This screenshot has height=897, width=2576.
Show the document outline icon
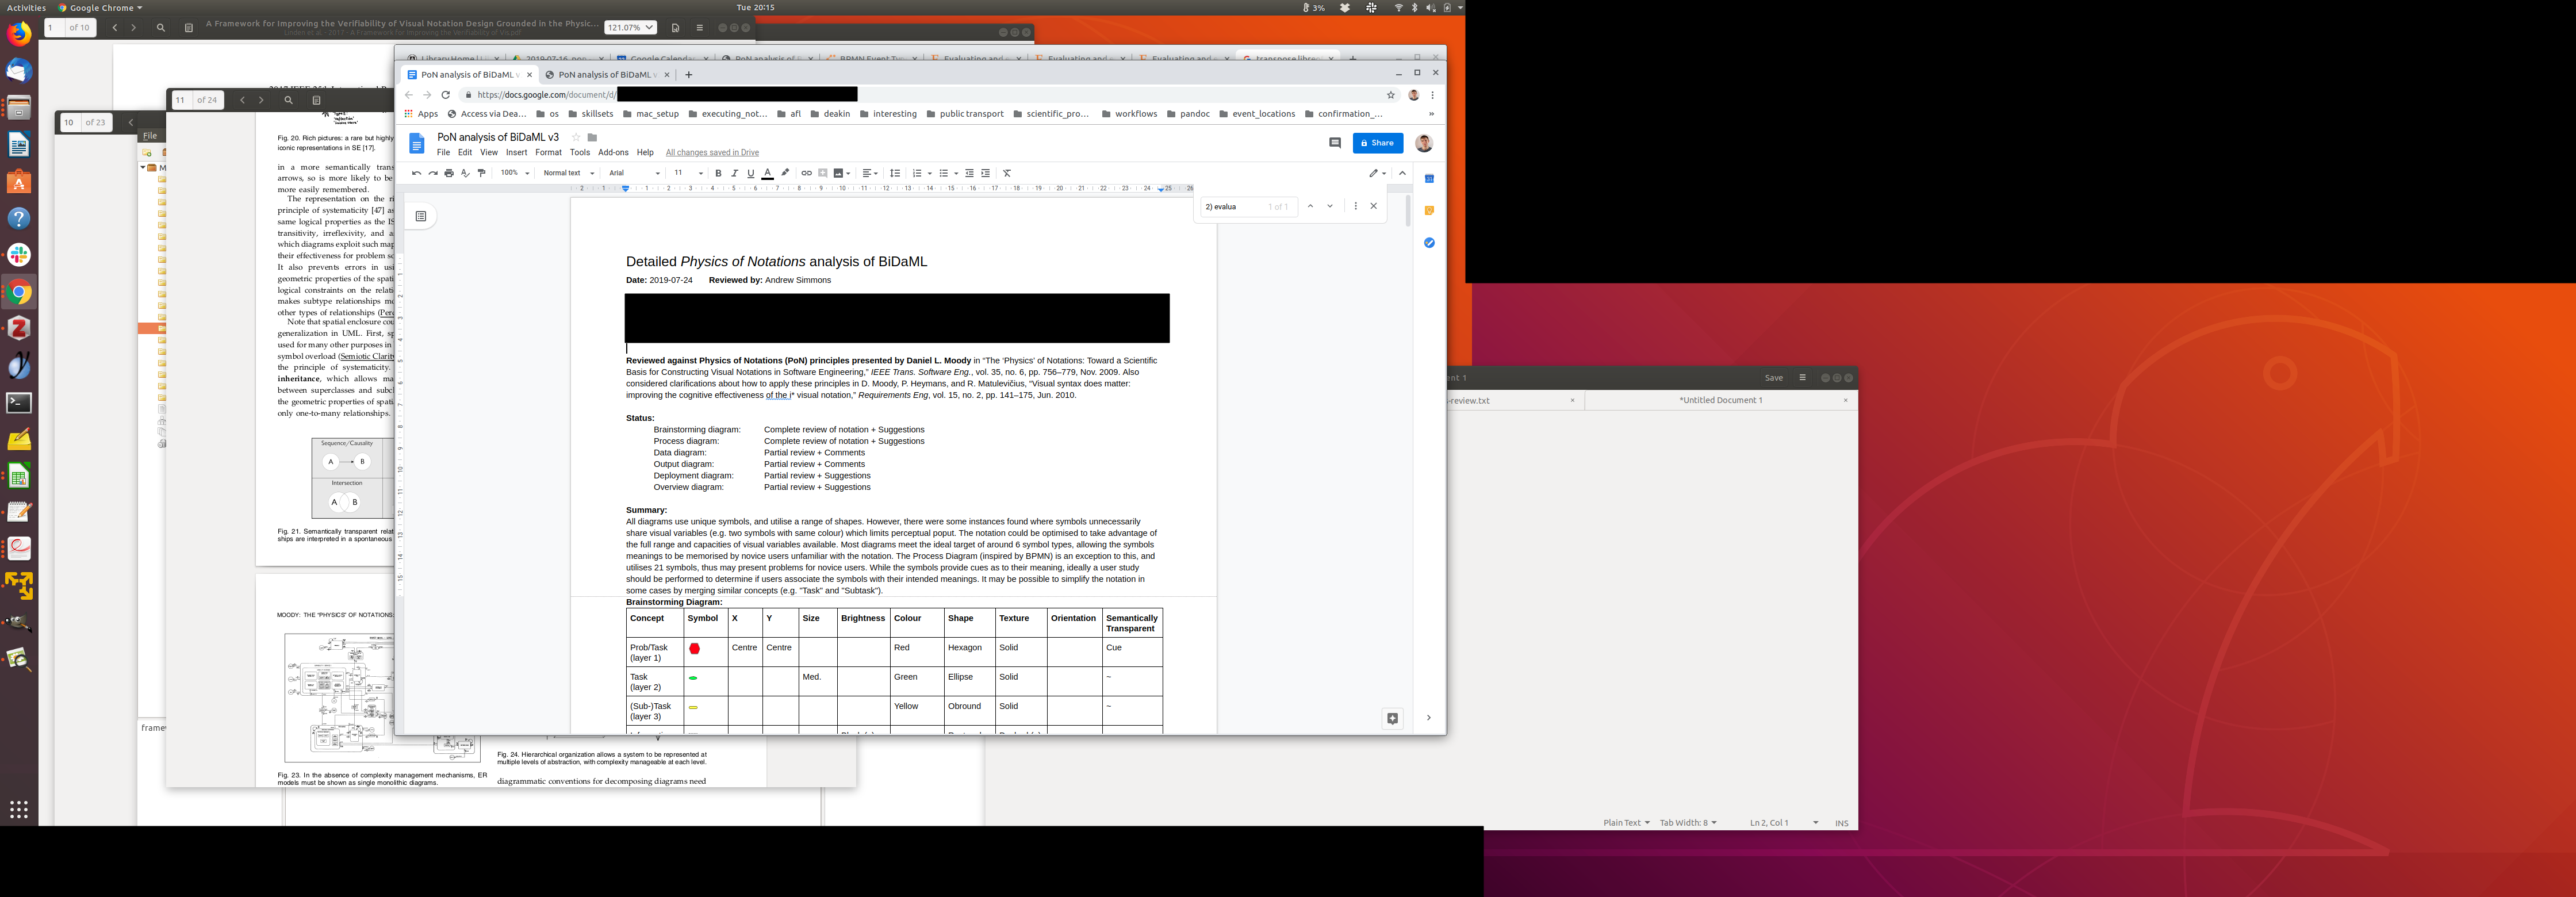pos(421,216)
